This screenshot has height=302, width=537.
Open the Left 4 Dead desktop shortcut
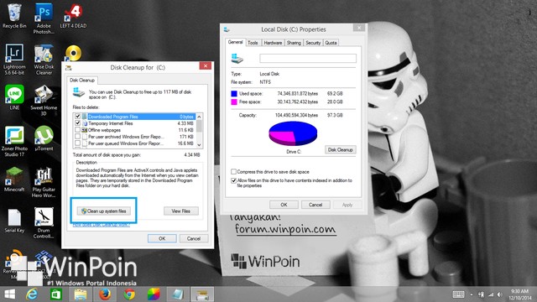pyautogui.click(x=73, y=16)
